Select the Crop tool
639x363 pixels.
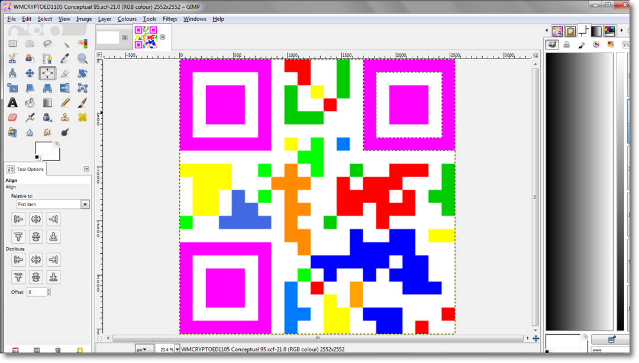coord(65,73)
